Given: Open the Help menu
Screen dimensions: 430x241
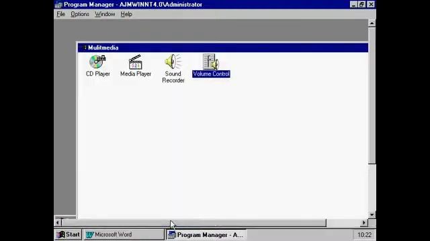Looking at the screenshot, I should pyautogui.click(x=126, y=14).
